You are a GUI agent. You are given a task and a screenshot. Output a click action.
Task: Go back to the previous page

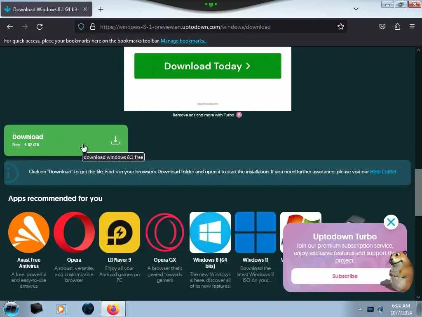click(x=10, y=27)
